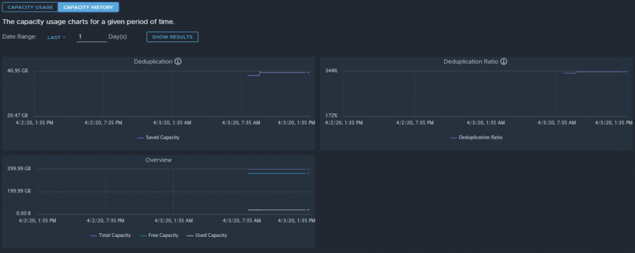Image resolution: width=635 pixels, height=253 pixels.
Task: Click the purple Total Capacity line in Overview
Action: pyautogui.click(x=278, y=169)
